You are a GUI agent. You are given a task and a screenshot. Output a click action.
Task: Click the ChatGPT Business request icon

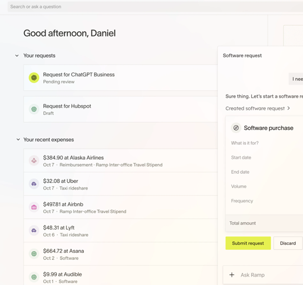34,78
